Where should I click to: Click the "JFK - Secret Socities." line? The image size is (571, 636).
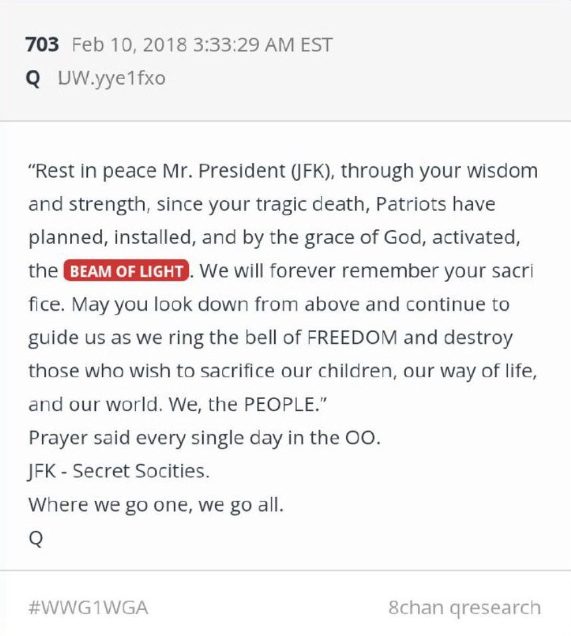[119, 472]
